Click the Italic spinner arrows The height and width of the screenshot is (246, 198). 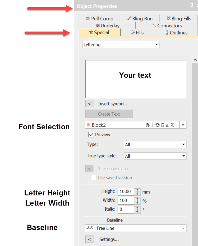tap(137, 210)
